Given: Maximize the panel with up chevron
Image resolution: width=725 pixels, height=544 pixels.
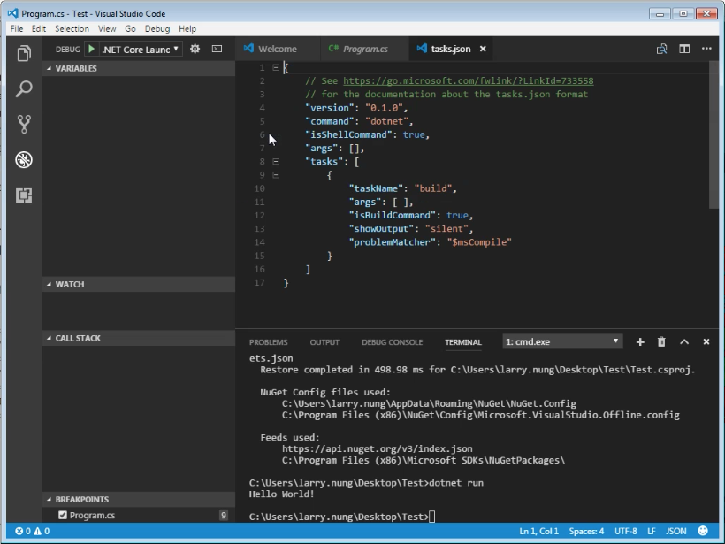Looking at the screenshot, I should coord(684,341).
